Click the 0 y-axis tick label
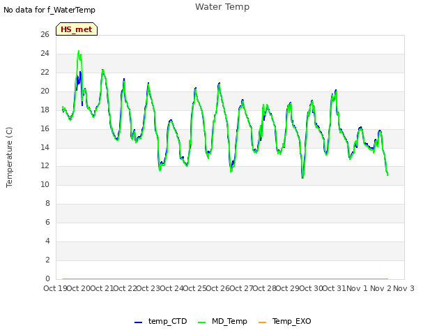Viewport: 446px width, 335px height. coord(47,278)
